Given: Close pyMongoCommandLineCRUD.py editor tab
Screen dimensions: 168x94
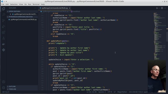Looking at the screenshot, I should click(x=70, y=8).
